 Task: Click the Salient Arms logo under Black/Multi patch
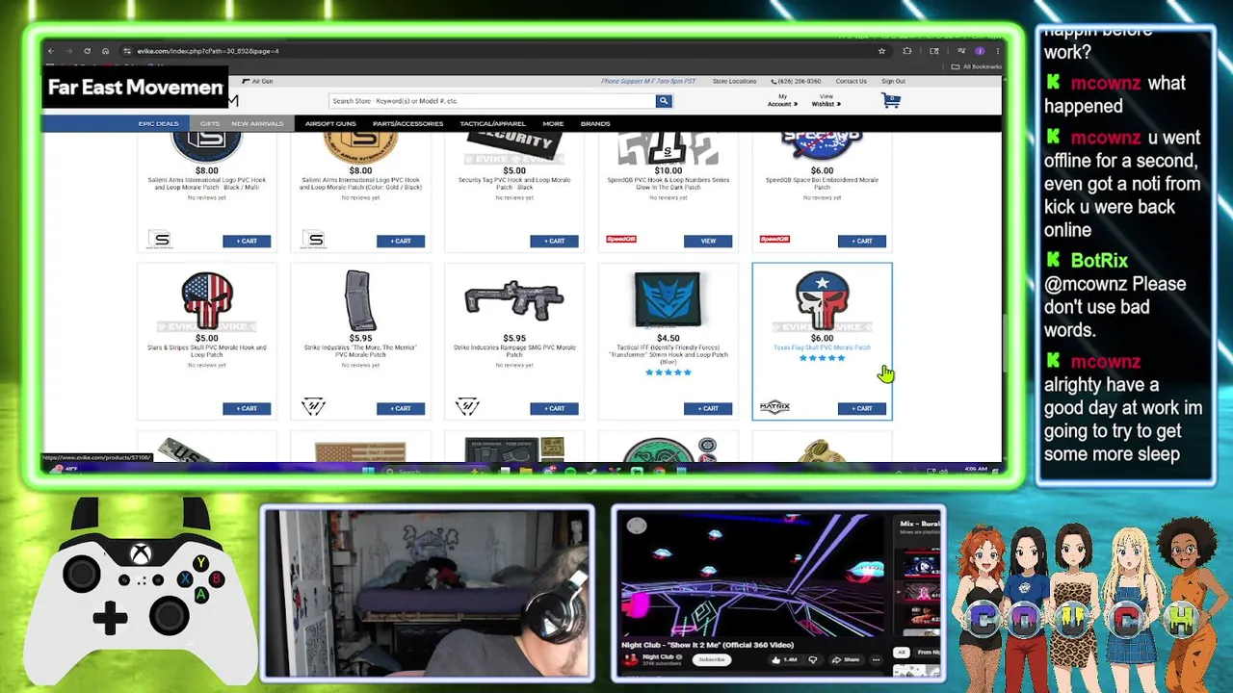(161, 240)
